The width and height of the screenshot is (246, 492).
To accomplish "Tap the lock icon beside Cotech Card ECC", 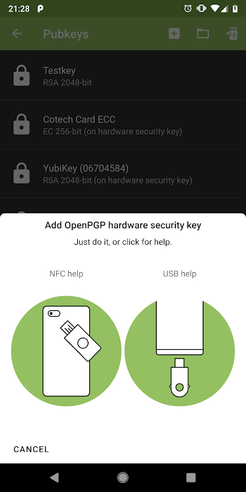I will click(x=21, y=124).
